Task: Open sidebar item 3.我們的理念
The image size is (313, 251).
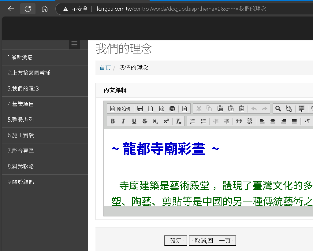Action: [45, 89]
